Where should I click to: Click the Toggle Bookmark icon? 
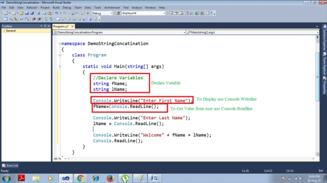58,19
